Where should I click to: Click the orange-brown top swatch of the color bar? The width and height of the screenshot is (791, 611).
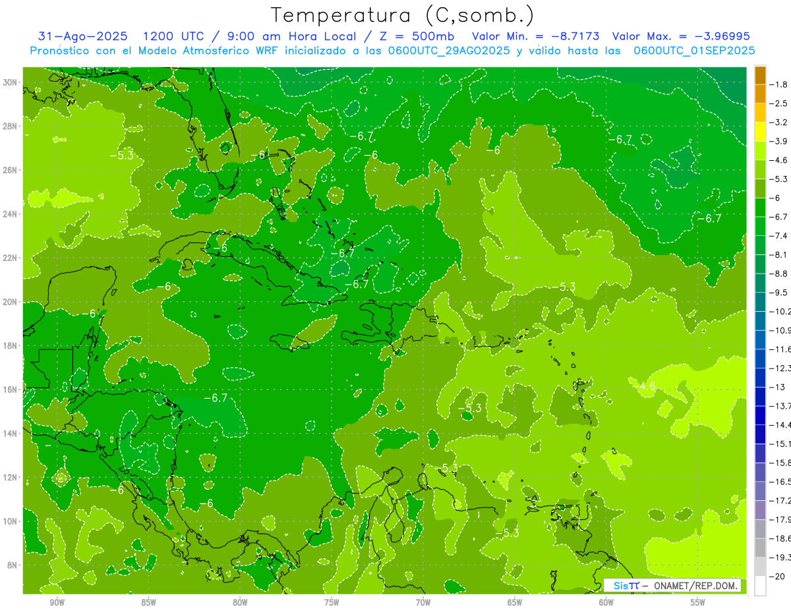click(760, 75)
